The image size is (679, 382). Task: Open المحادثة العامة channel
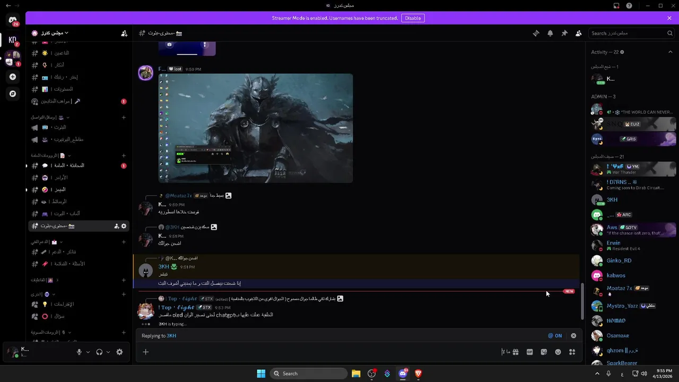pos(78,166)
